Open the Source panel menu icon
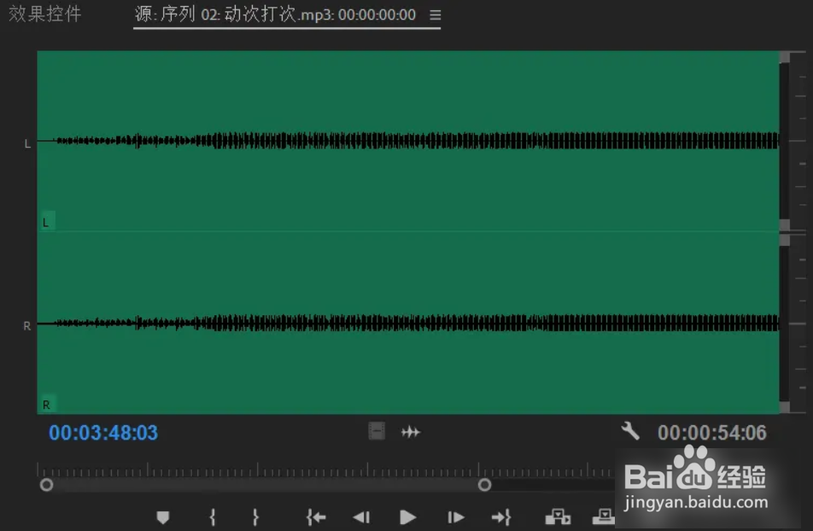This screenshot has width=813, height=531. coord(435,15)
